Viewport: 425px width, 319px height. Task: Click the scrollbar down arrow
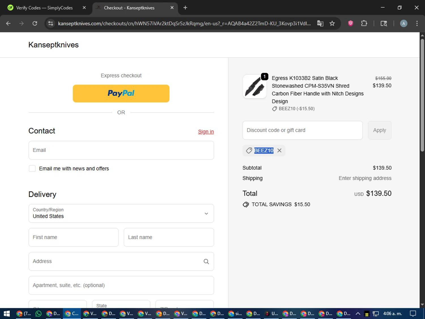point(422,305)
